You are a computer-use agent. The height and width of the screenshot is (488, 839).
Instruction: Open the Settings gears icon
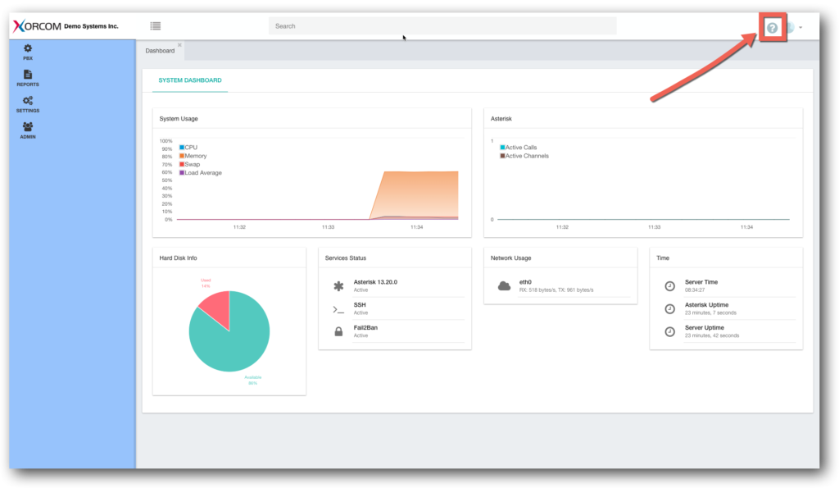[x=28, y=101]
